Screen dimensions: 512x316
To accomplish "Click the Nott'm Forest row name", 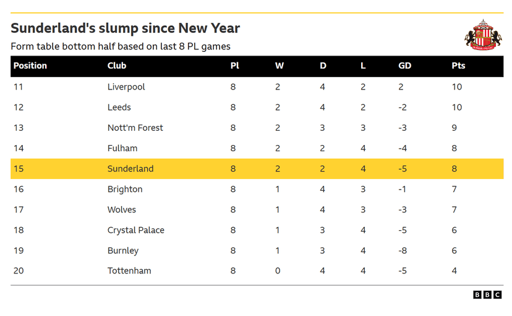I will [x=135, y=128].
